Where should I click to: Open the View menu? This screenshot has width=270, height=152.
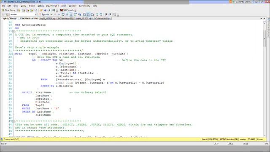[16, 6]
